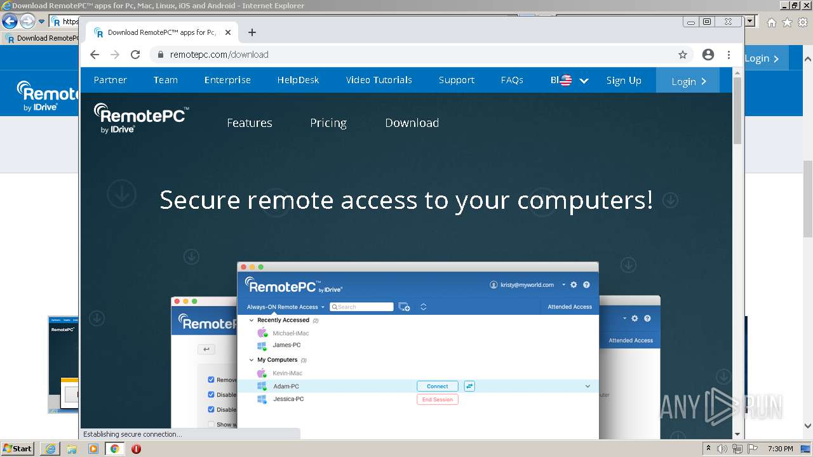Screen dimensions: 813x457
Task: Reload the page in Chrome
Action: tap(135, 55)
